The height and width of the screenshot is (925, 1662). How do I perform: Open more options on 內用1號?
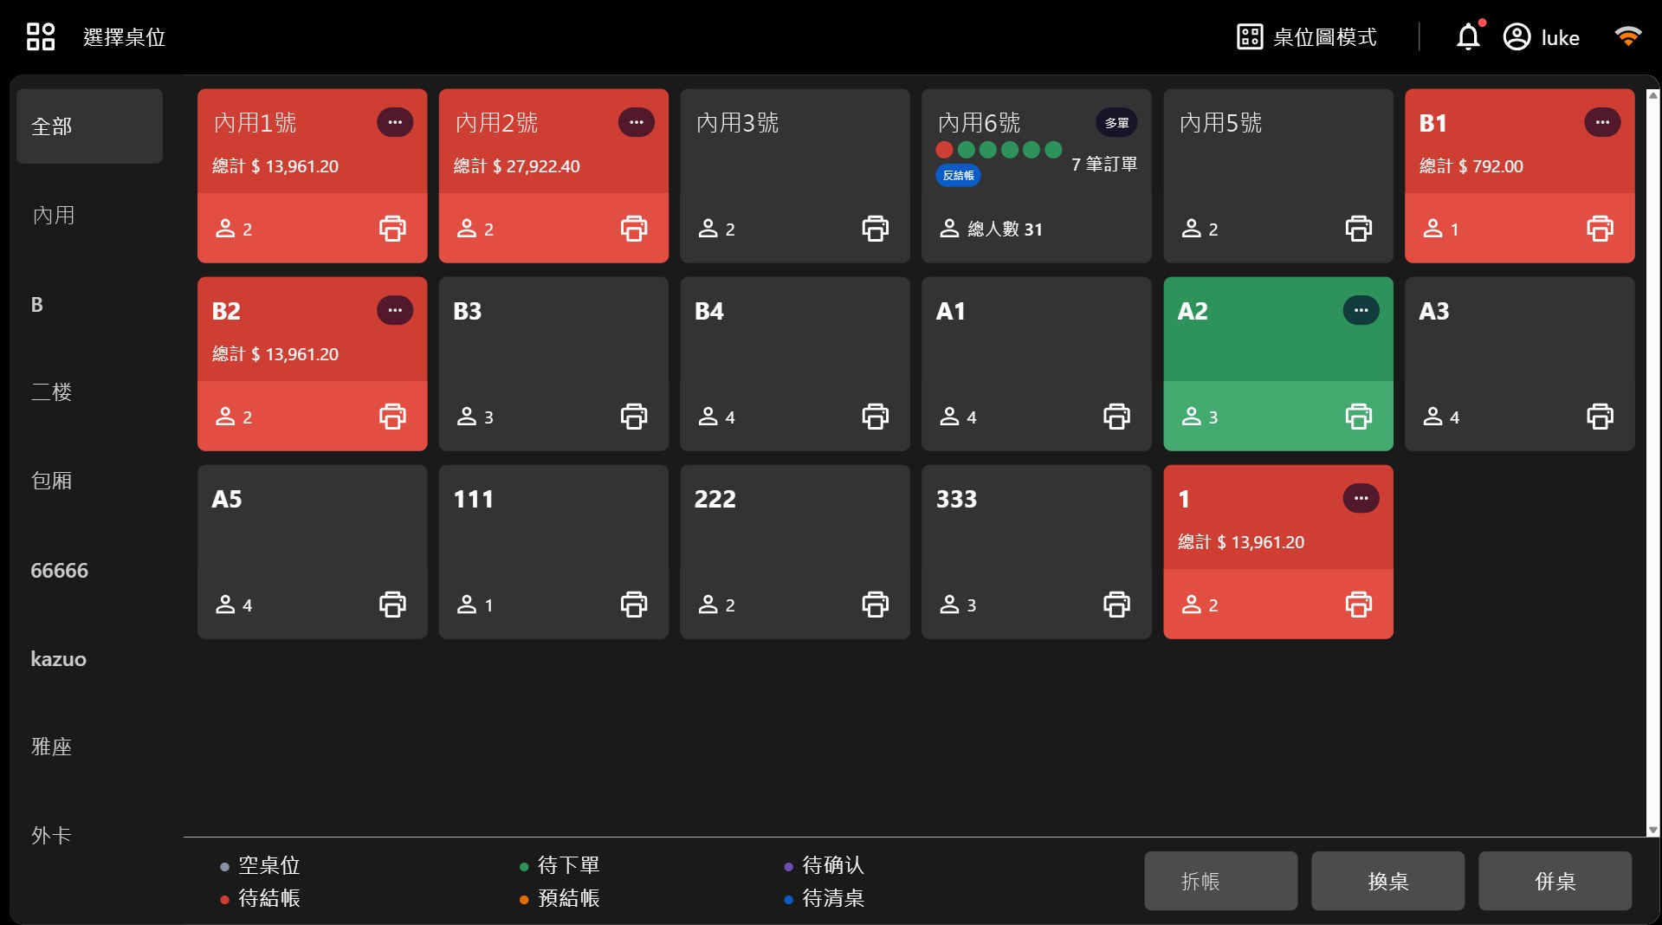(x=395, y=122)
